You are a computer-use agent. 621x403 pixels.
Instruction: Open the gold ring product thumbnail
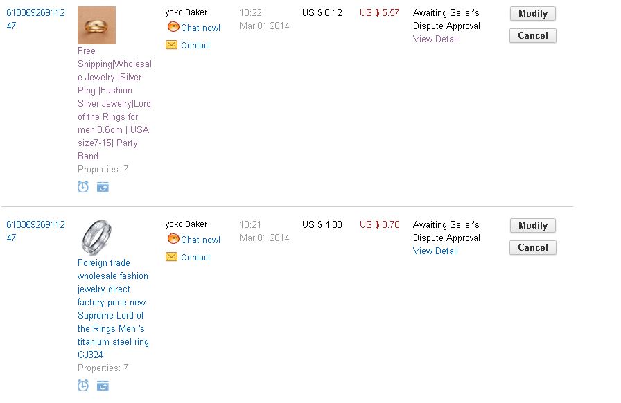coord(96,25)
